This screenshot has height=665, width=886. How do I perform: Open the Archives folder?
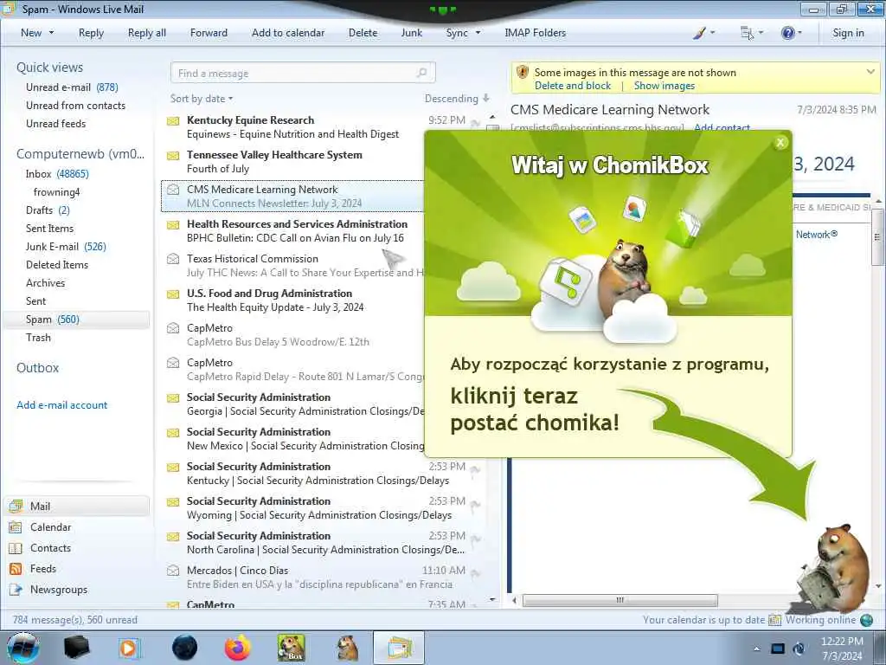pyautogui.click(x=45, y=283)
